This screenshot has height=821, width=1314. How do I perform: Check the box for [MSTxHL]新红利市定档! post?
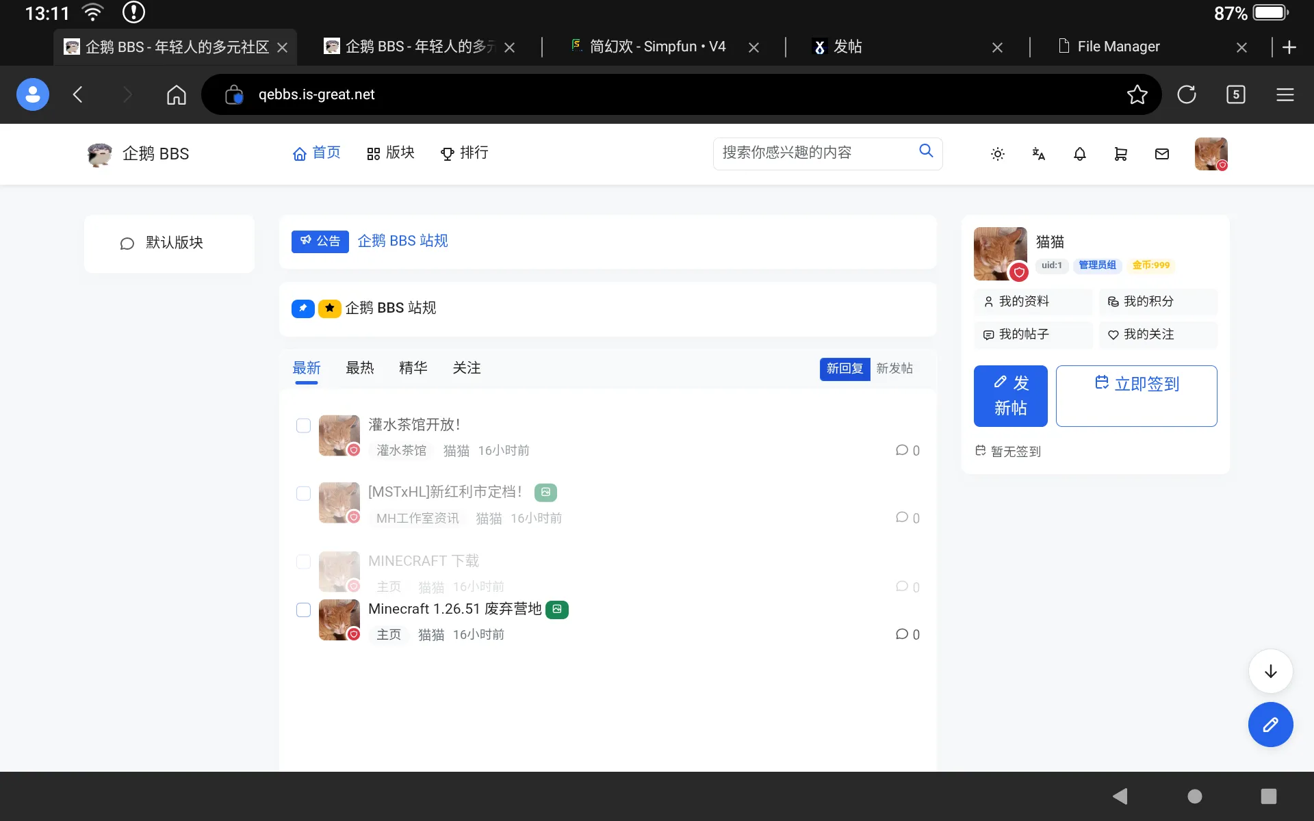click(303, 493)
